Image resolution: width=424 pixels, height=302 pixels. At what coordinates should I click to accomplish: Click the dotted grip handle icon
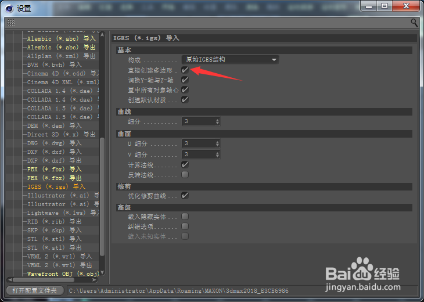(x=11, y=23)
